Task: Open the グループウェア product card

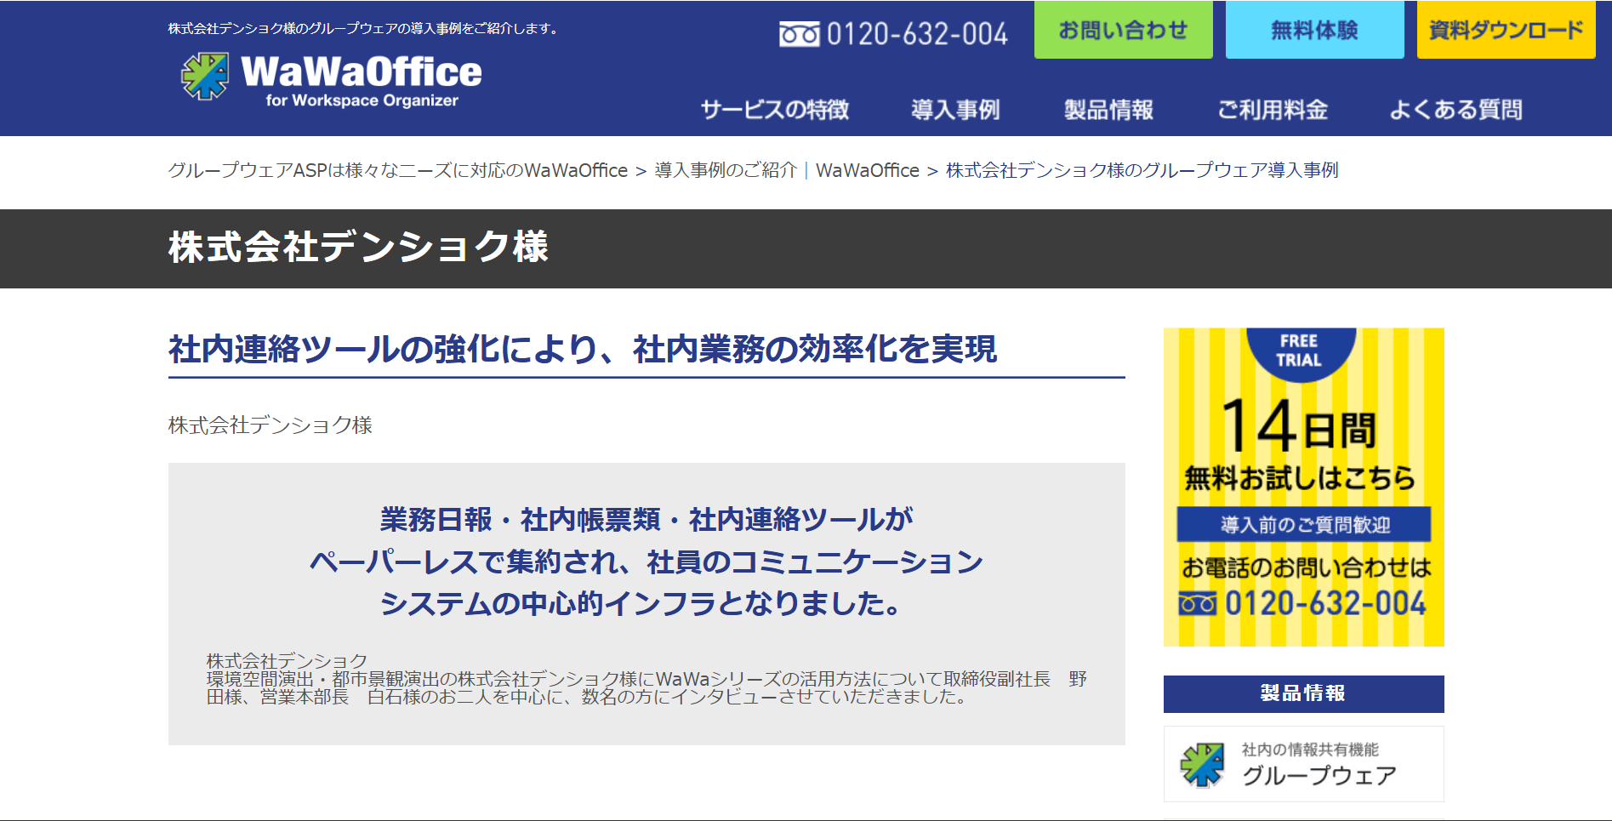Action: (x=1303, y=764)
